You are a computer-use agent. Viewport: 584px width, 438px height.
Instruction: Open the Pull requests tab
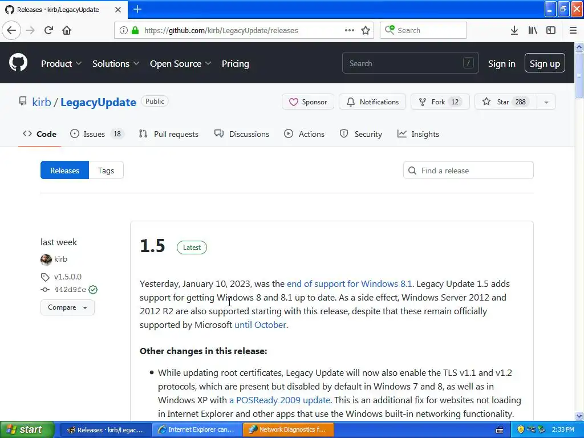168,134
